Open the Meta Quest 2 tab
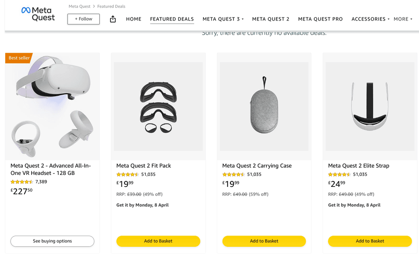The width and height of the screenshot is (419, 257). click(271, 19)
